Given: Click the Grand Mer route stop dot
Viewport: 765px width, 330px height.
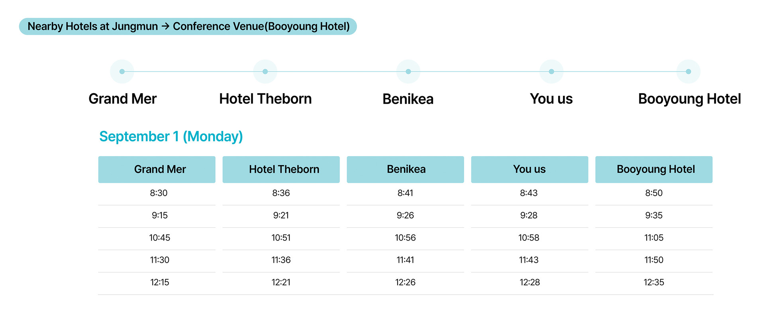Looking at the screenshot, I should tap(122, 72).
